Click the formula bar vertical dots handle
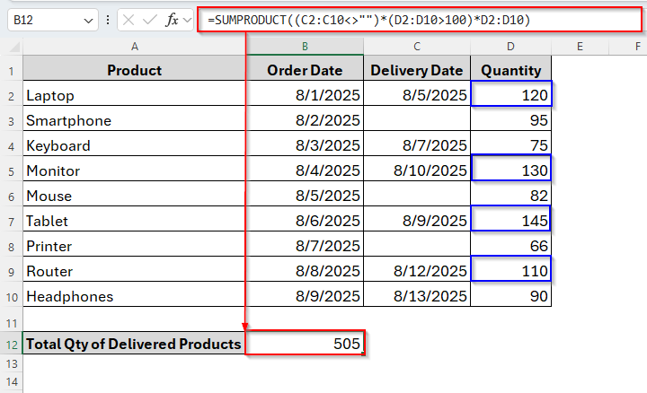Viewport: 647px width, 393px height. point(110,20)
